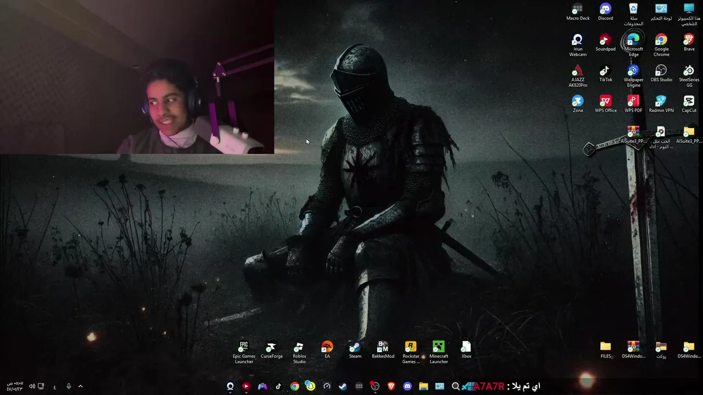Click the Soundpad taskbar icon
The image size is (703, 395).
[246, 386]
